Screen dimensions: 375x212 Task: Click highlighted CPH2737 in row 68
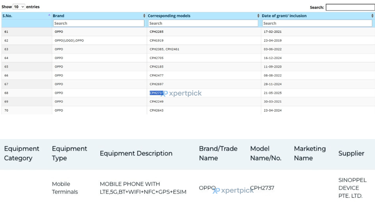pyautogui.click(x=157, y=93)
